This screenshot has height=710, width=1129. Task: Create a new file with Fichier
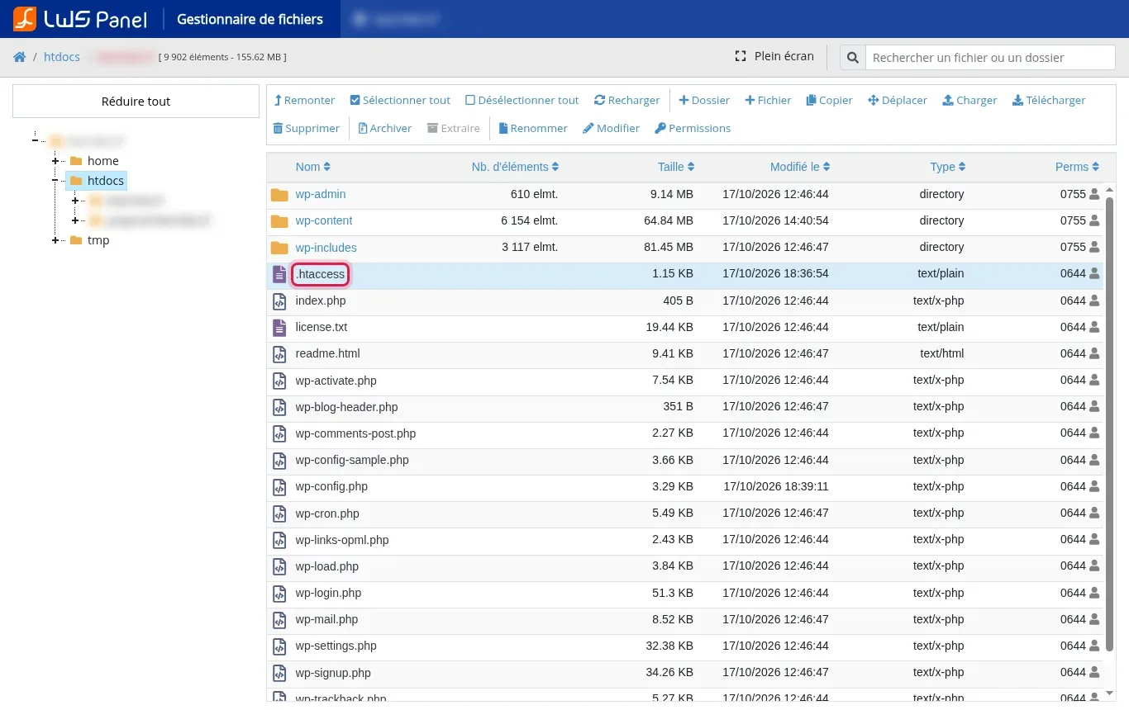768,100
